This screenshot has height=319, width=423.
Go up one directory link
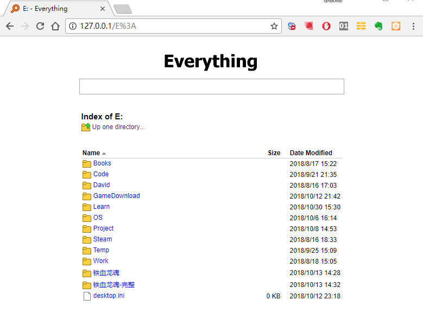(118, 127)
